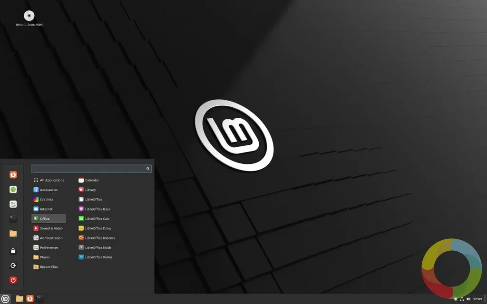Viewport: 487px width, 304px height.
Task: Open Terminal from the bottom panel launcher
Action: (40, 299)
